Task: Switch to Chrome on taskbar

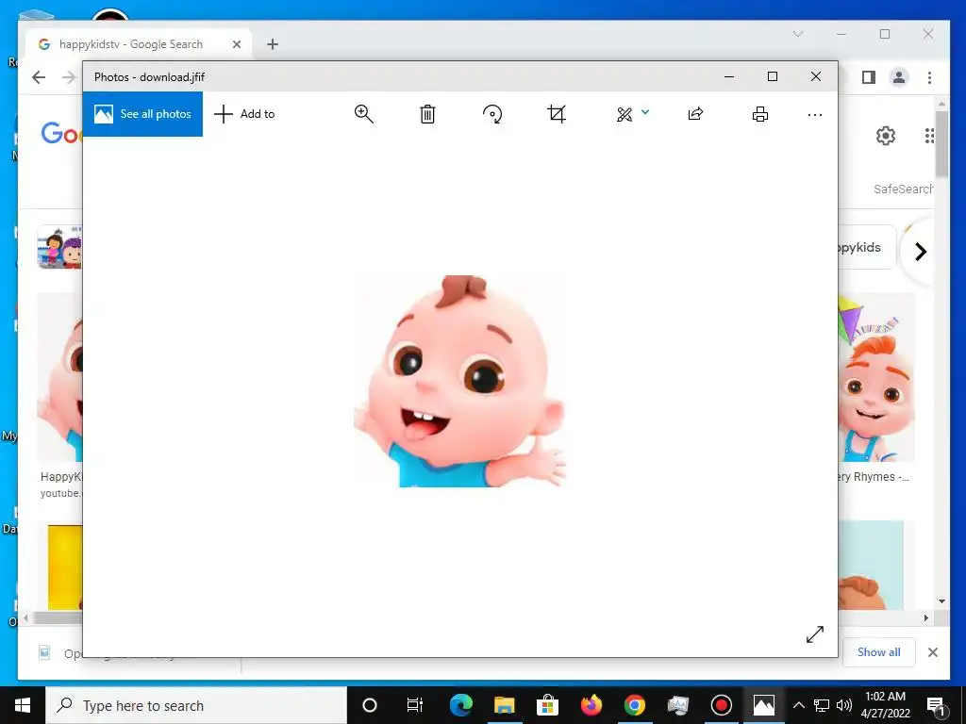Action: pos(634,705)
